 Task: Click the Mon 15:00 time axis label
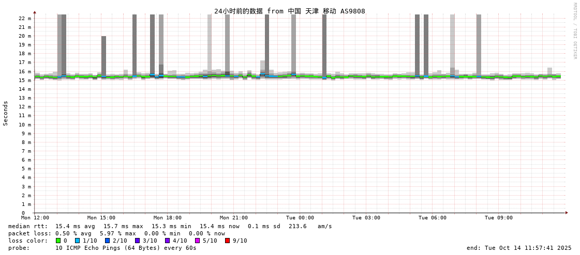101,218
